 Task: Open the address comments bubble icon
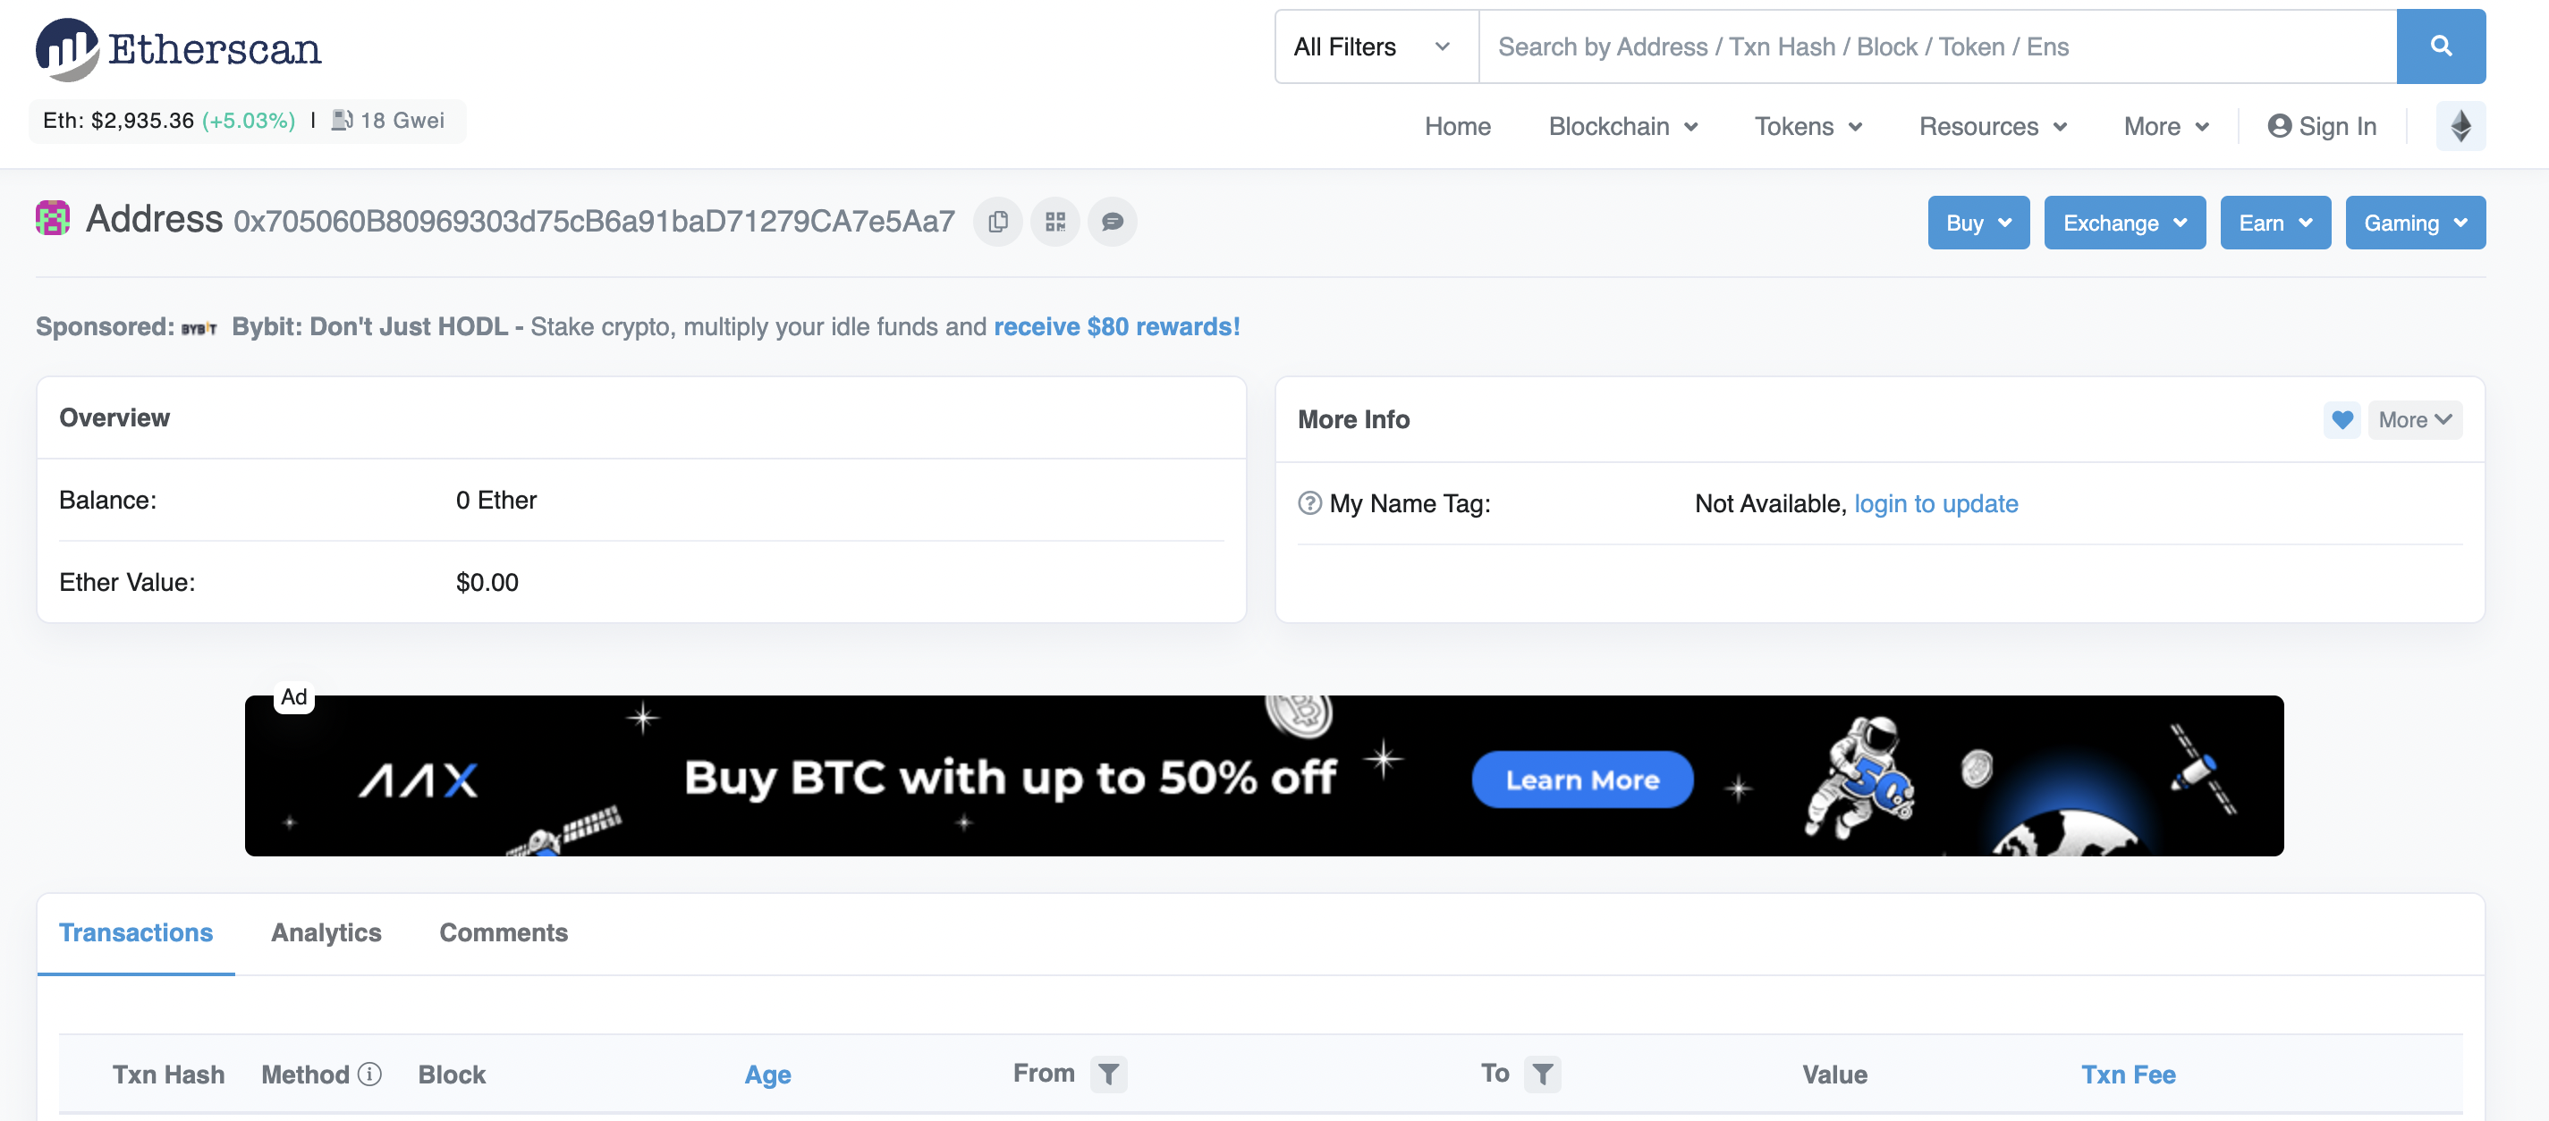1113,222
